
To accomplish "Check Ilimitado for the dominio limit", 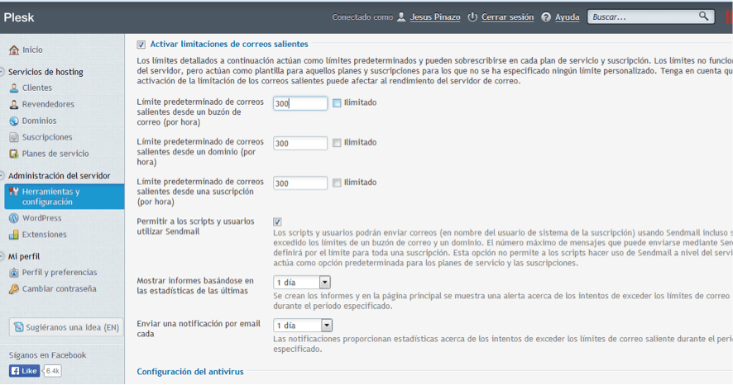I will click(337, 143).
